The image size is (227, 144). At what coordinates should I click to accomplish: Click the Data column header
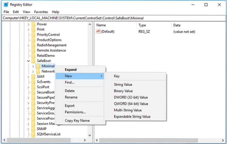[177, 25]
